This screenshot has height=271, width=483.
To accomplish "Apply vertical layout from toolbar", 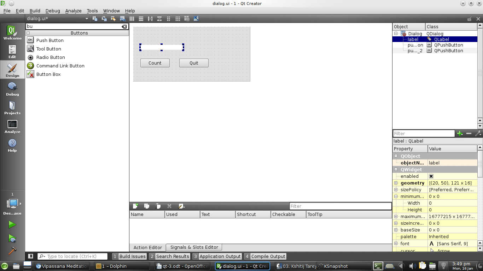I will pos(141,19).
